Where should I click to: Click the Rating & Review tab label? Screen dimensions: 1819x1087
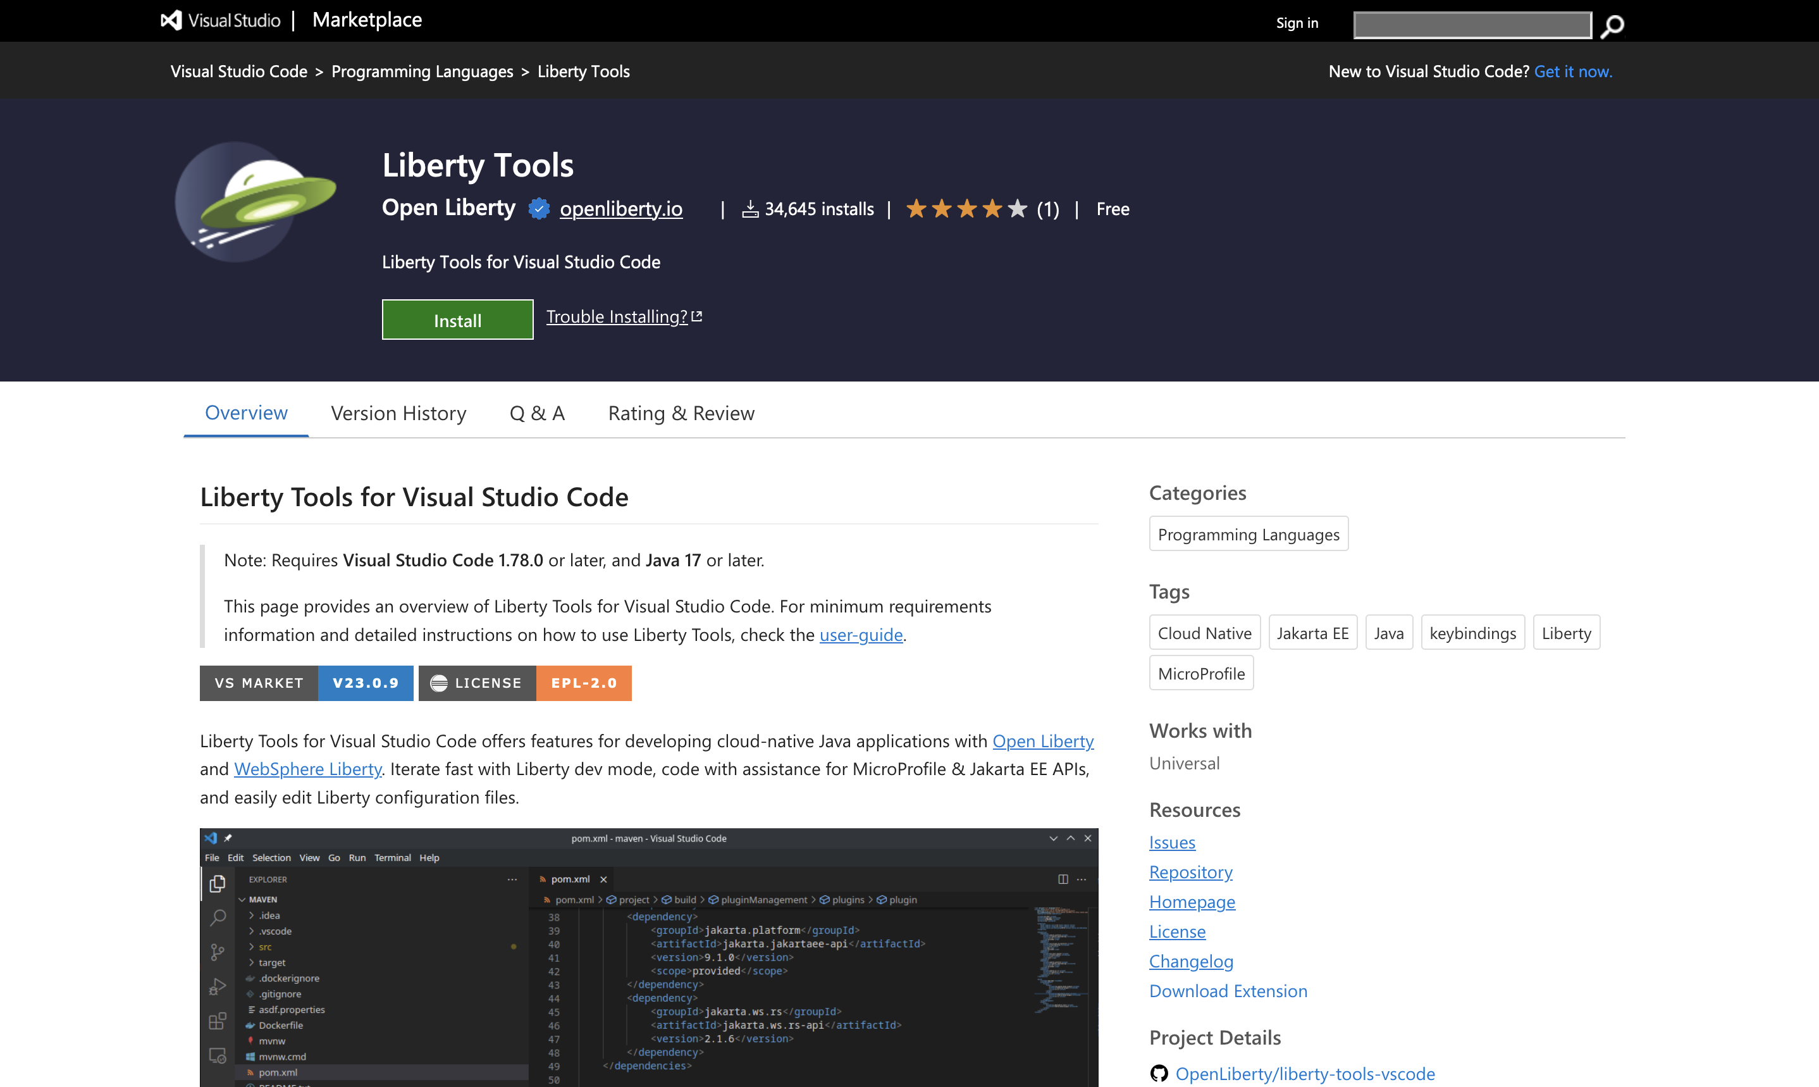(681, 411)
